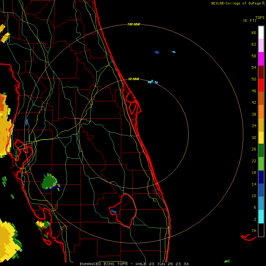Screen dimensions: 266x266
Task: Click the TH legend label
Action: 254,231
